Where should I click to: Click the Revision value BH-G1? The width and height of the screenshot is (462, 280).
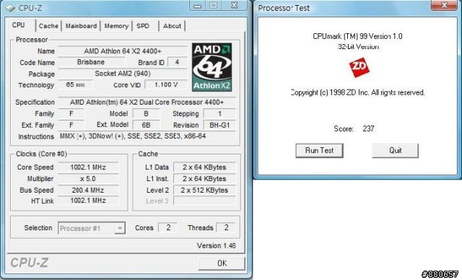click(x=219, y=125)
